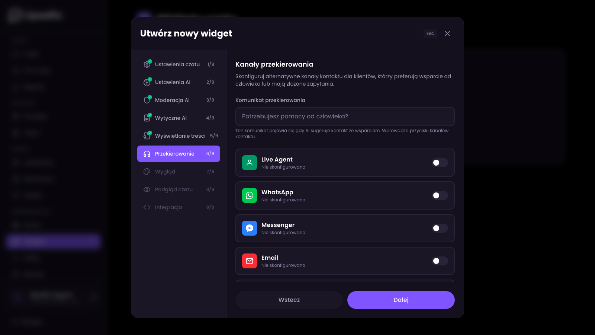The height and width of the screenshot is (335, 595).
Task: Focus the Komunikat przekierowania text field
Action: [x=345, y=117]
